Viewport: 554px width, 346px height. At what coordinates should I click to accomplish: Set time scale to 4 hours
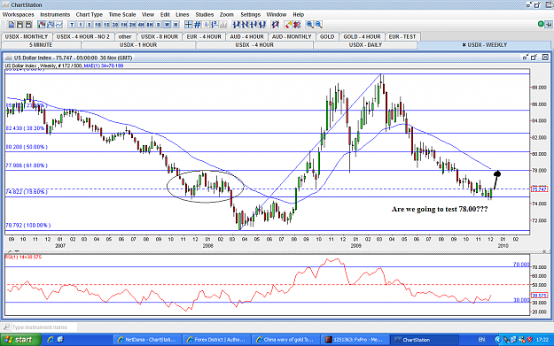tap(141, 25)
